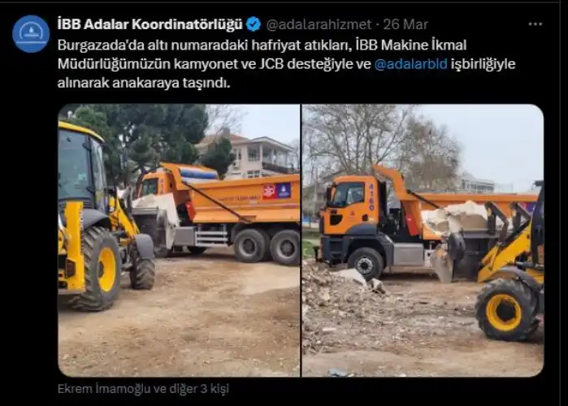Screen dimensions: 568x406
Task: Click the 4160 number on truck cab
Action: pyautogui.click(x=371, y=197)
